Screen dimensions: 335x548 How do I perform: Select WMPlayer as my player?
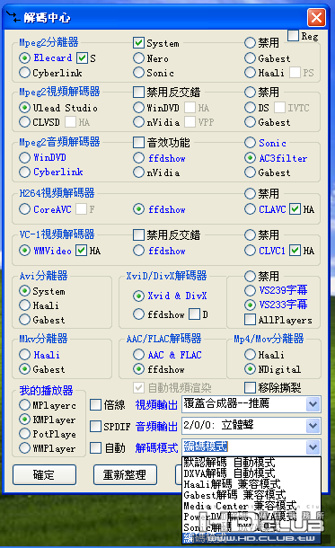(24, 448)
